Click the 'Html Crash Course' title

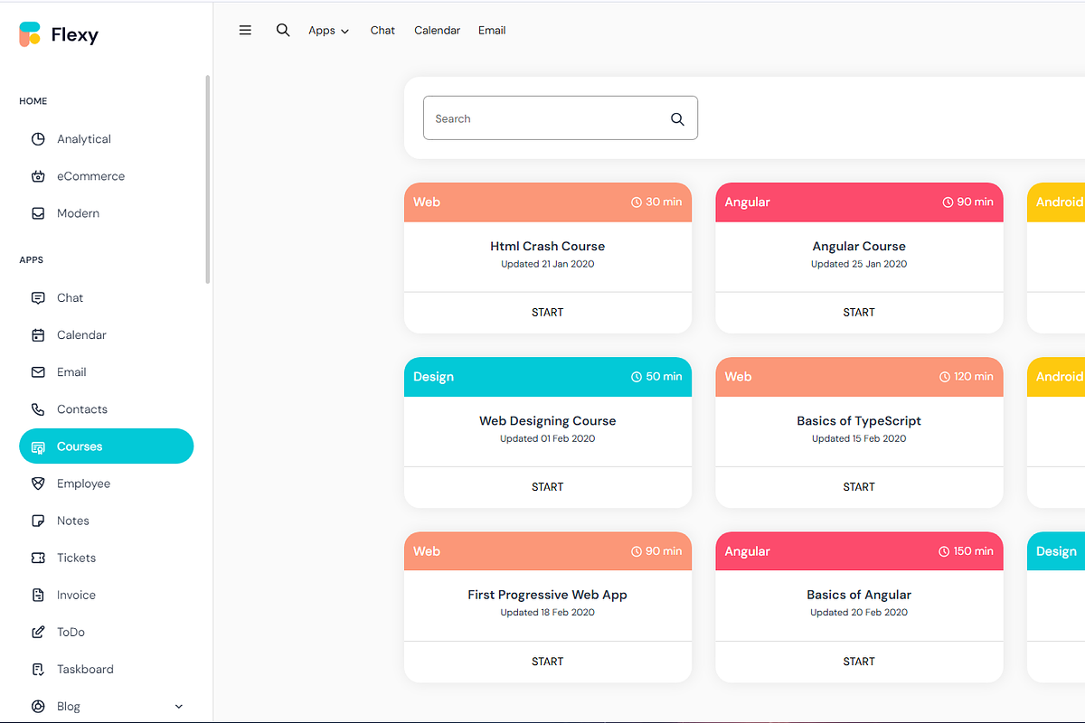(x=548, y=246)
